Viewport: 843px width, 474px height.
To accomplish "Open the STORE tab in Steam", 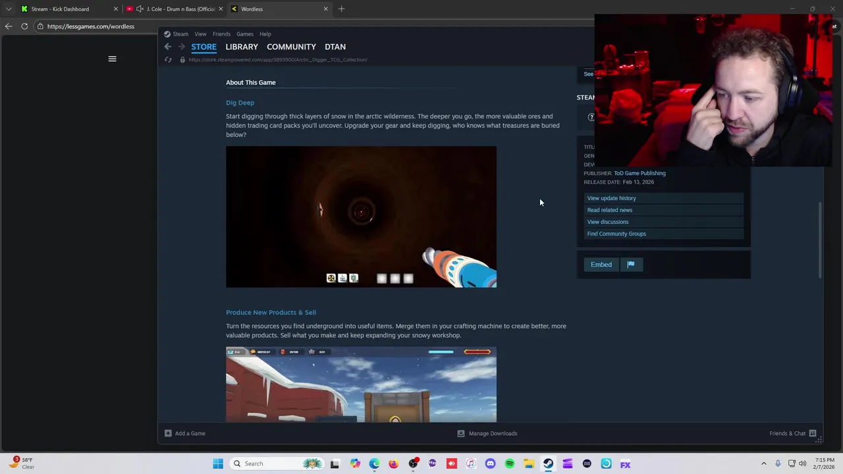I will pos(204,47).
